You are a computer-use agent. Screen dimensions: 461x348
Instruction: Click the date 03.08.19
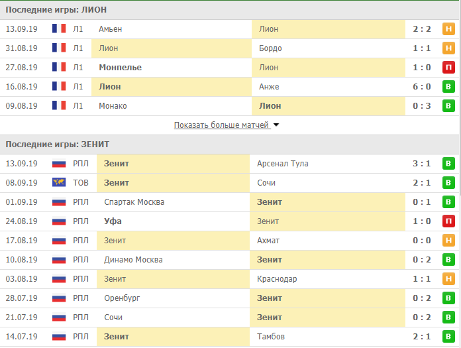[x=21, y=278]
